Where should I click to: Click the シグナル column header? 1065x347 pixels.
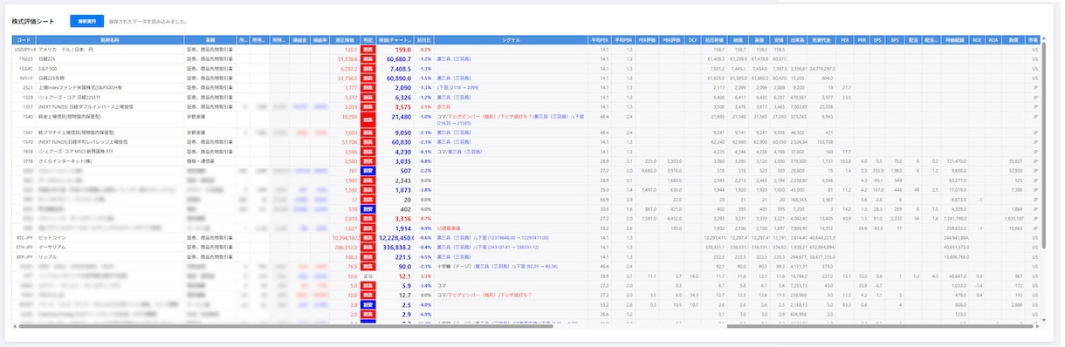[511, 39]
